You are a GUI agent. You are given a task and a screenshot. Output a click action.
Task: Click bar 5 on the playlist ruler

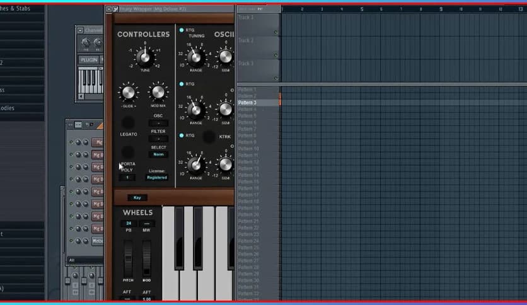(362, 9)
